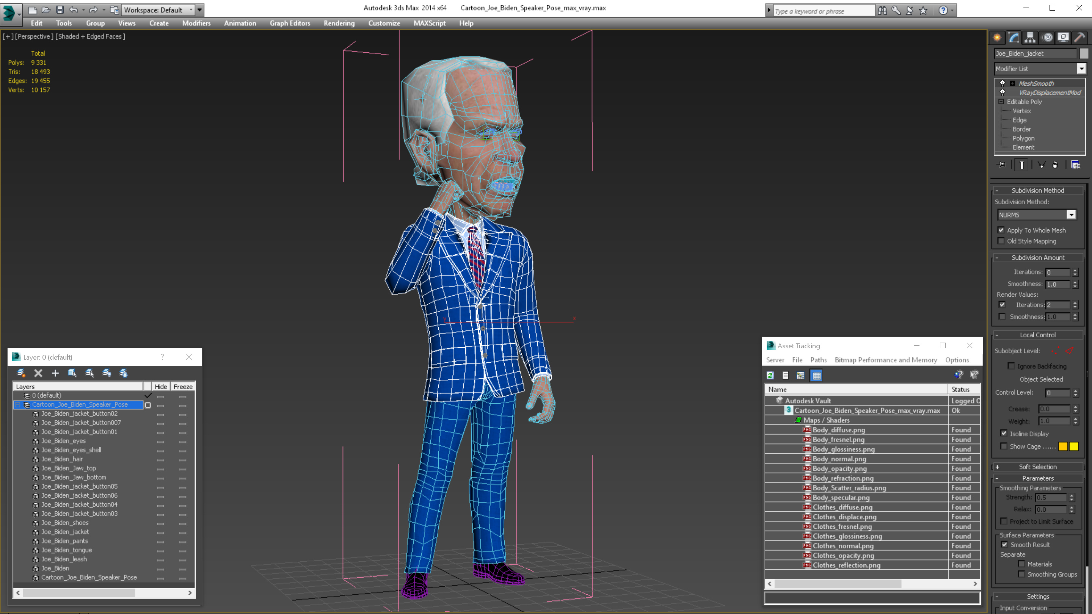Click Select Highlighted Objects icon in Layer dialog
The height and width of the screenshot is (614, 1092).
(x=72, y=373)
